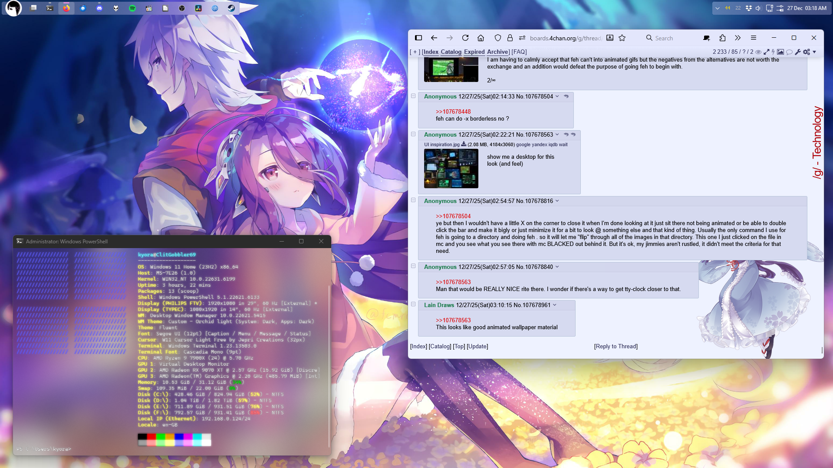Open the post menu arrow for No.107678816
The height and width of the screenshot is (468, 833).
(x=557, y=201)
